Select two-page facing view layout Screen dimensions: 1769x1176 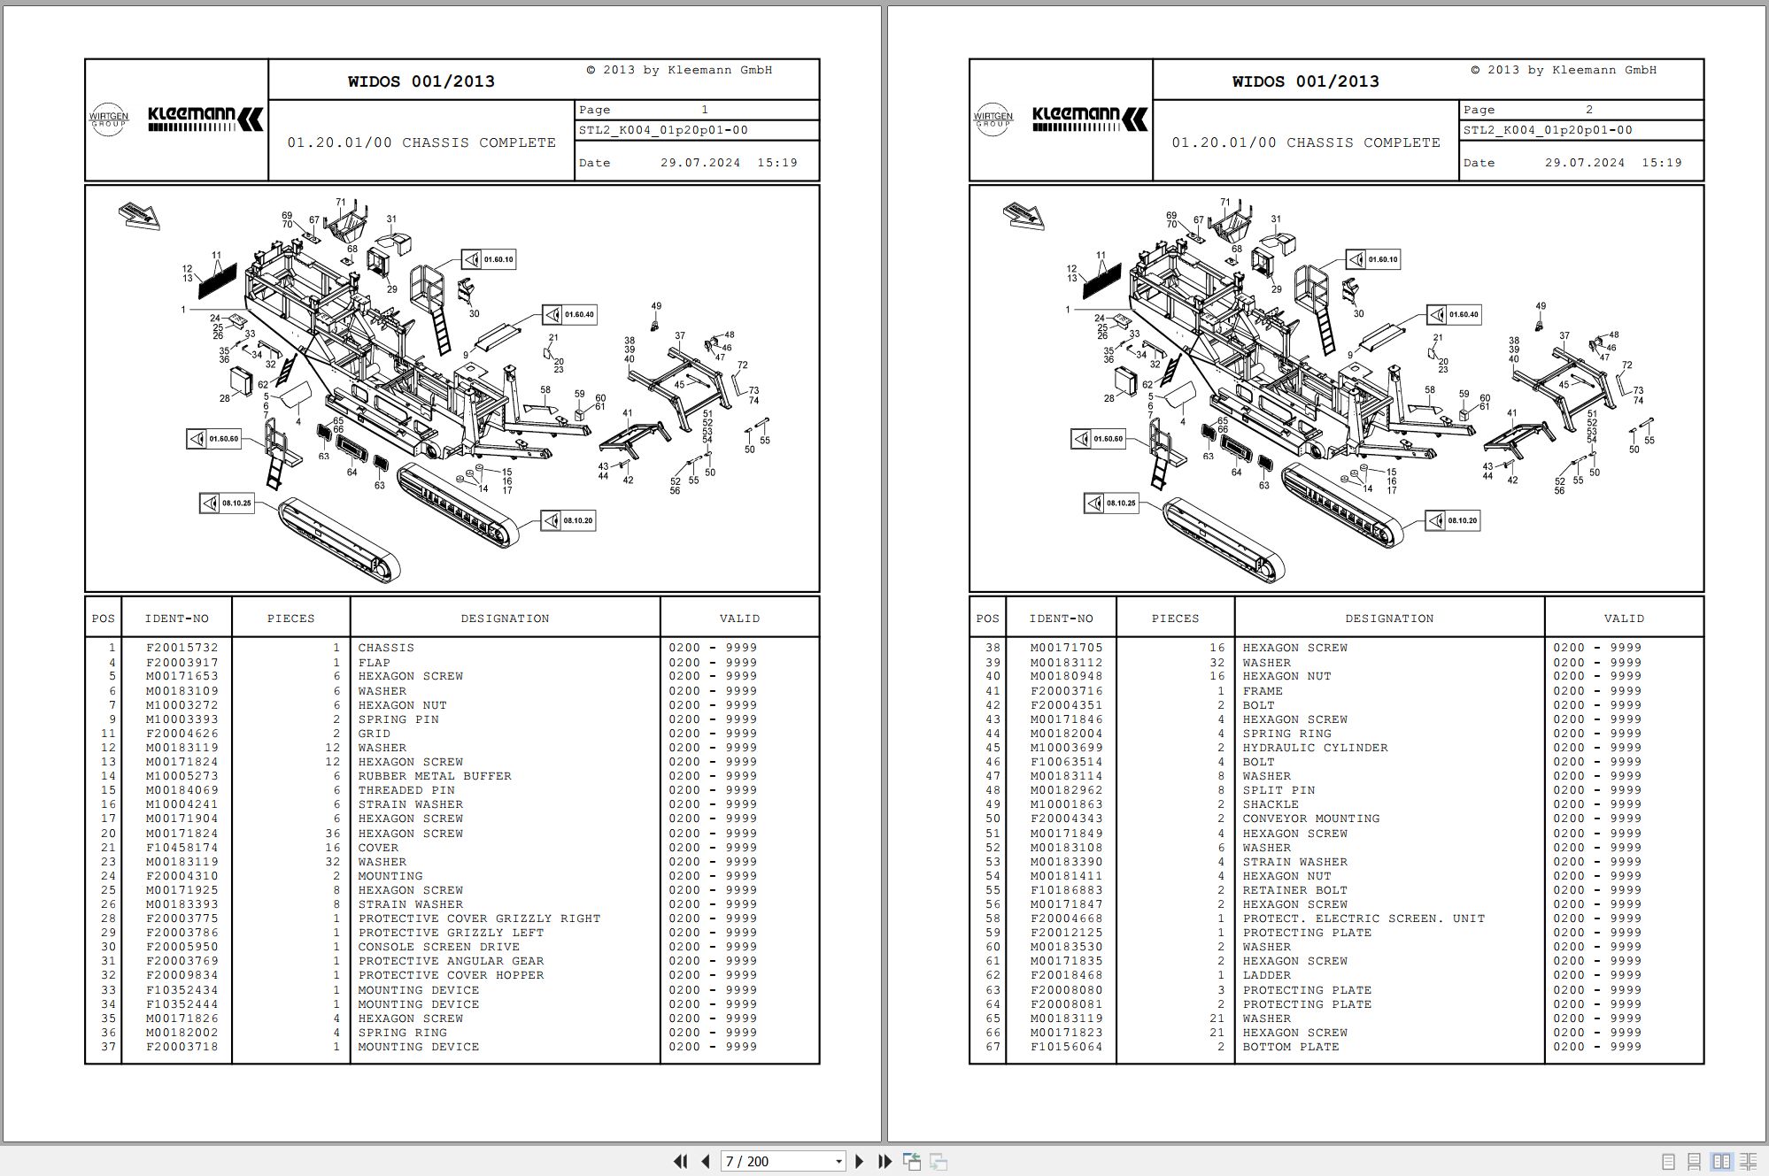click(x=1721, y=1161)
